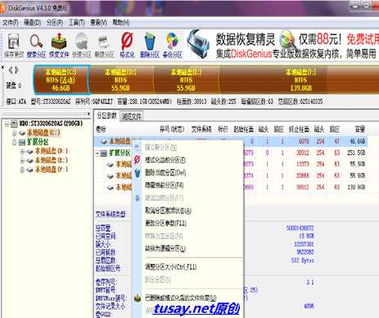This screenshot has width=379, height=318.
Task: Switch to the 浏览文件 tab
Action: [132, 116]
